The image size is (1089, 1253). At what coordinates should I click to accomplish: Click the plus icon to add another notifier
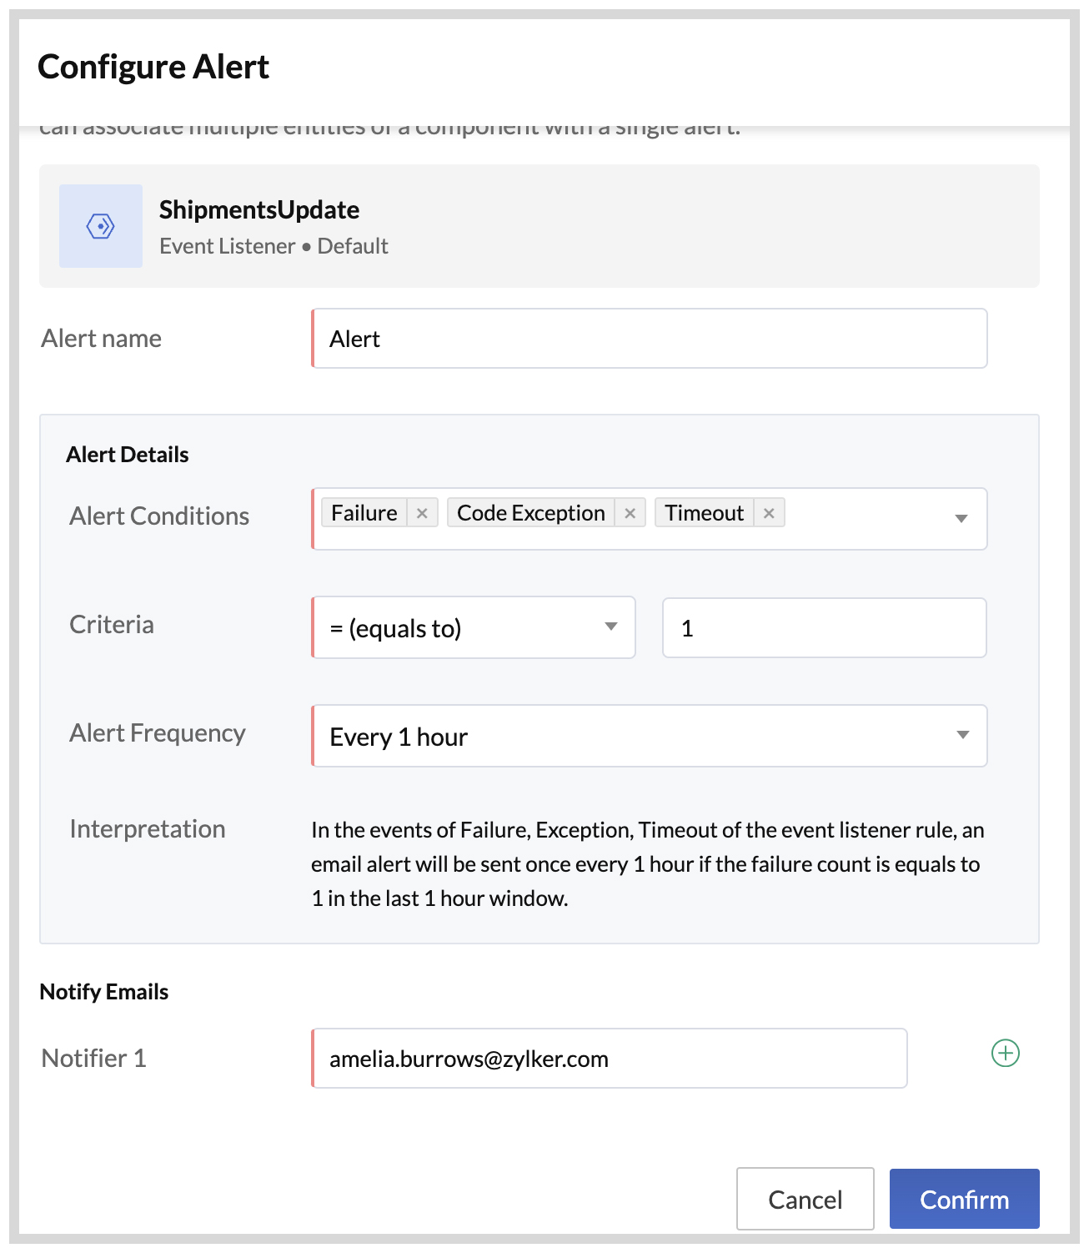1005,1054
